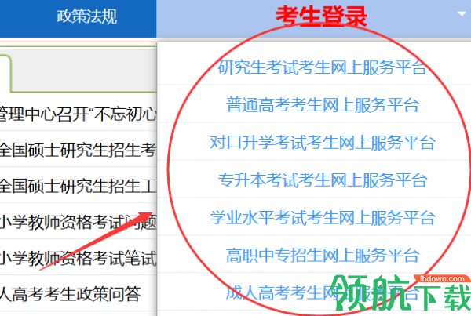Image resolution: width=471 pixels, height=316 pixels.
Task: Open news item 人高考考生政策问答
Action: [70, 294]
